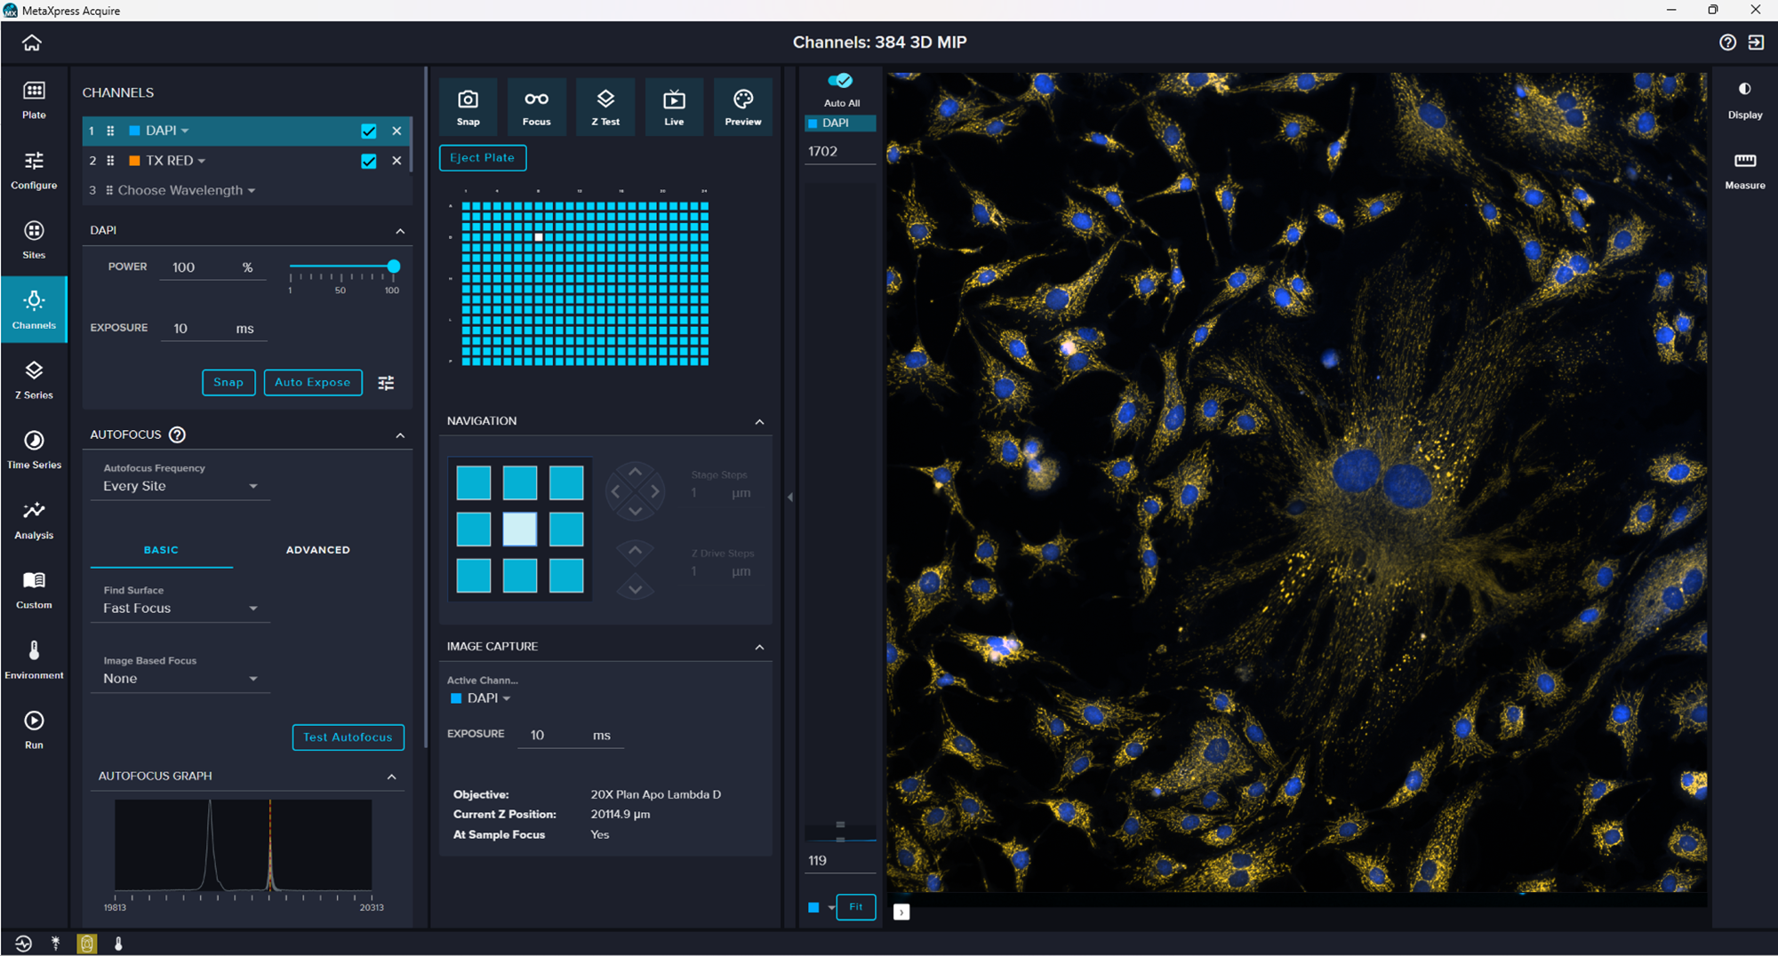1778x956 pixels.
Task: Open Display contrast settings
Action: 1744,100
